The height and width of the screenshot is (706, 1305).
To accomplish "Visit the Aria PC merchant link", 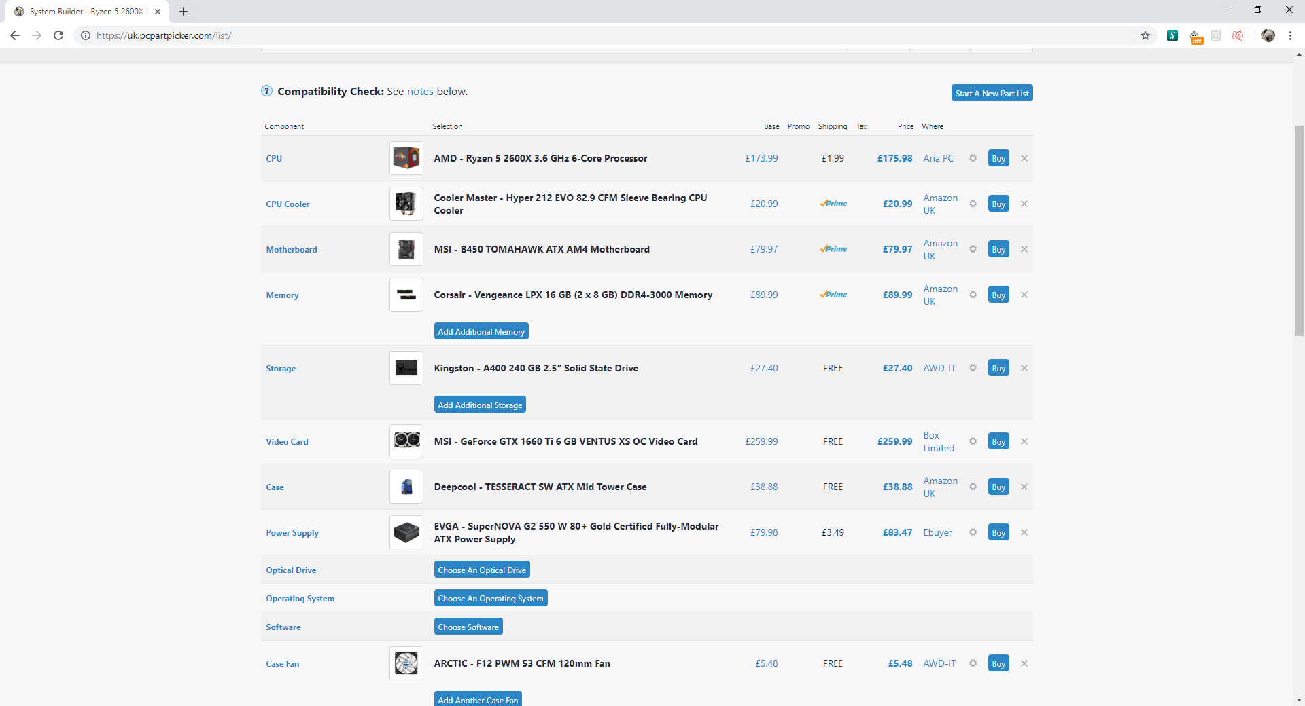I will pos(938,158).
